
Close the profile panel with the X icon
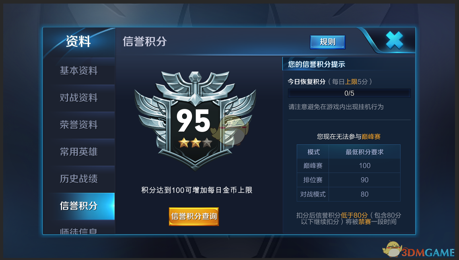coord(394,41)
